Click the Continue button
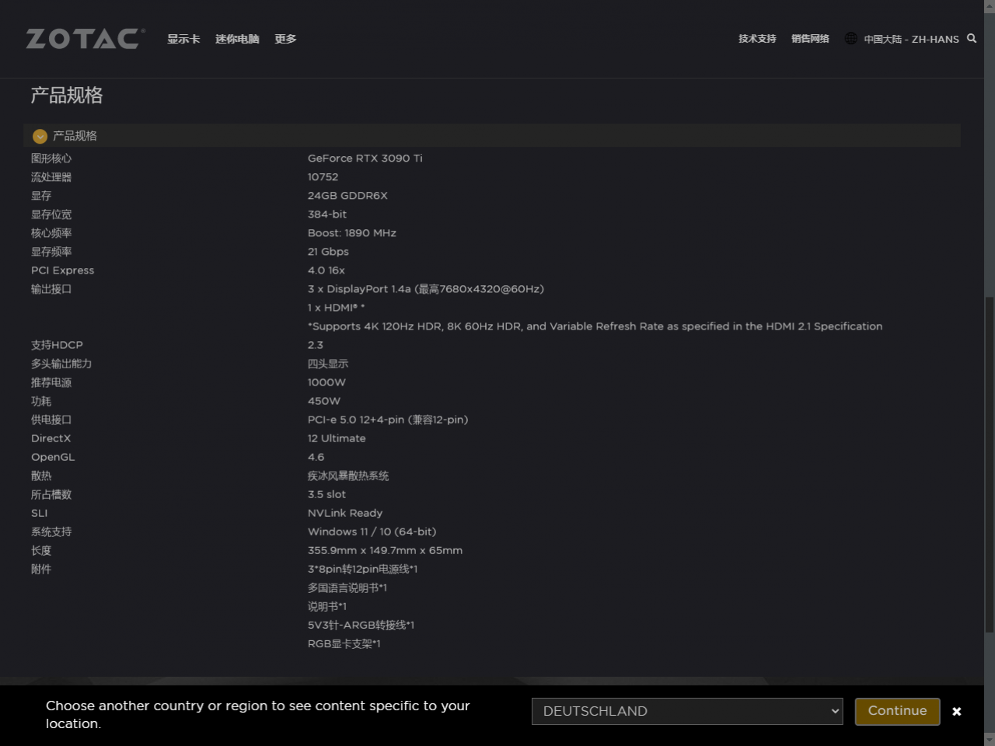The height and width of the screenshot is (746, 995). tap(897, 711)
